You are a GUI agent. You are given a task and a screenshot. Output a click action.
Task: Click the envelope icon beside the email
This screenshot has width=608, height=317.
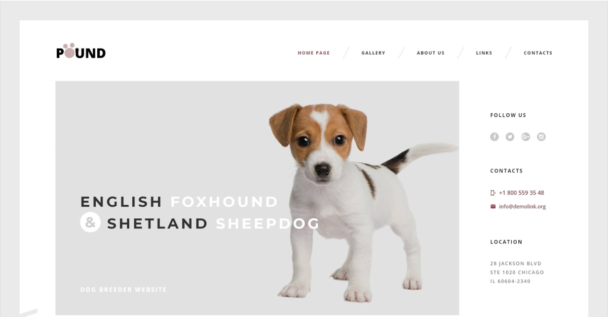pos(493,206)
